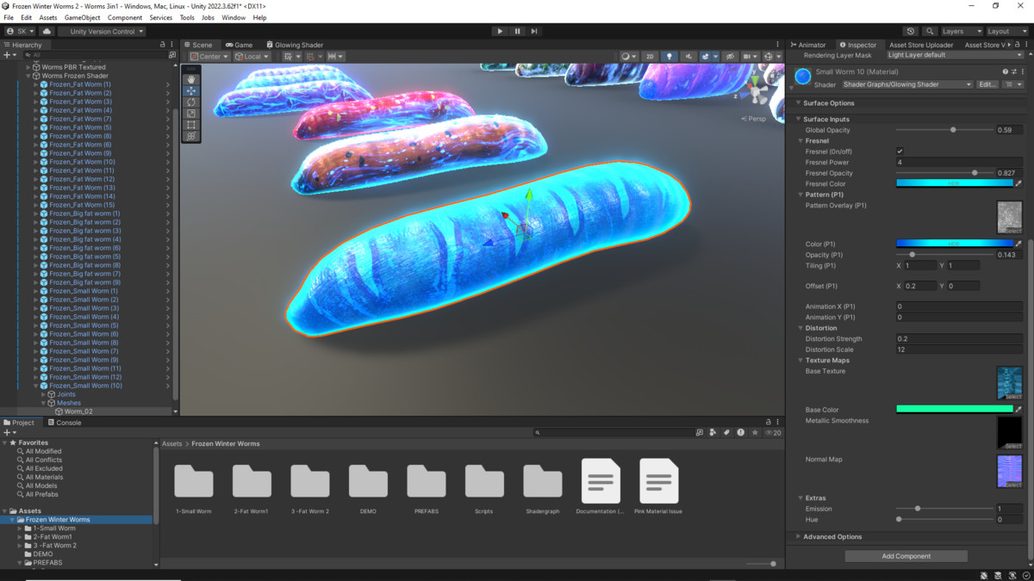This screenshot has width=1034, height=581.
Task: Click the Add Component button
Action: point(906,556)
